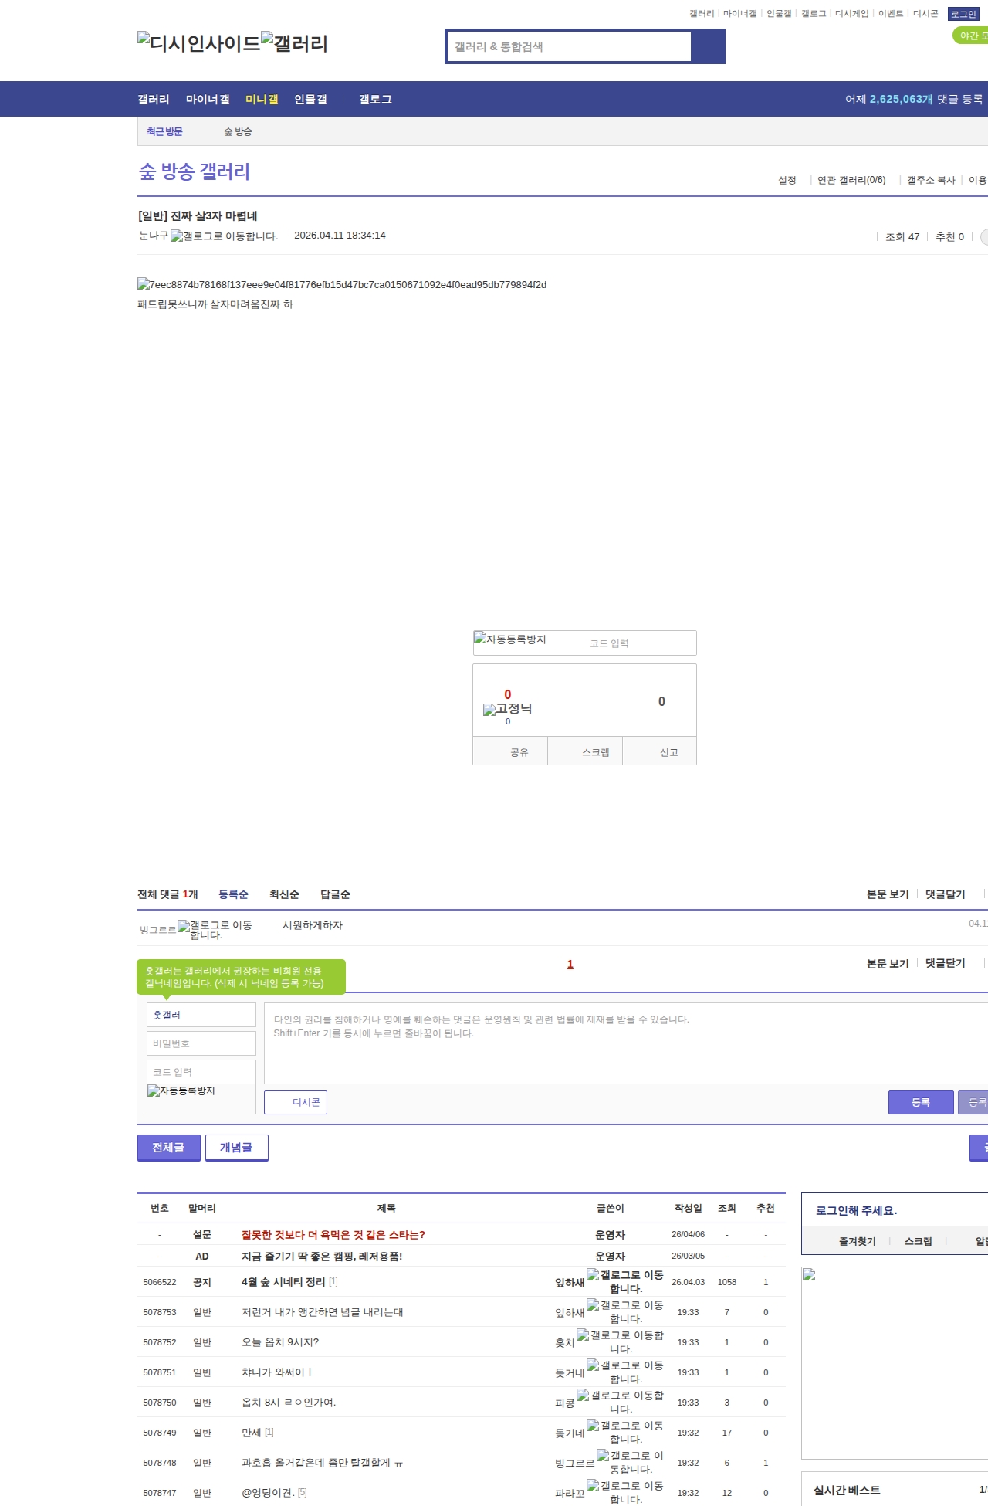988x1506 pixels.
Task: Toggle the green 야간 모드 switch
Action: pyautogui.click(x=970, y=36)
